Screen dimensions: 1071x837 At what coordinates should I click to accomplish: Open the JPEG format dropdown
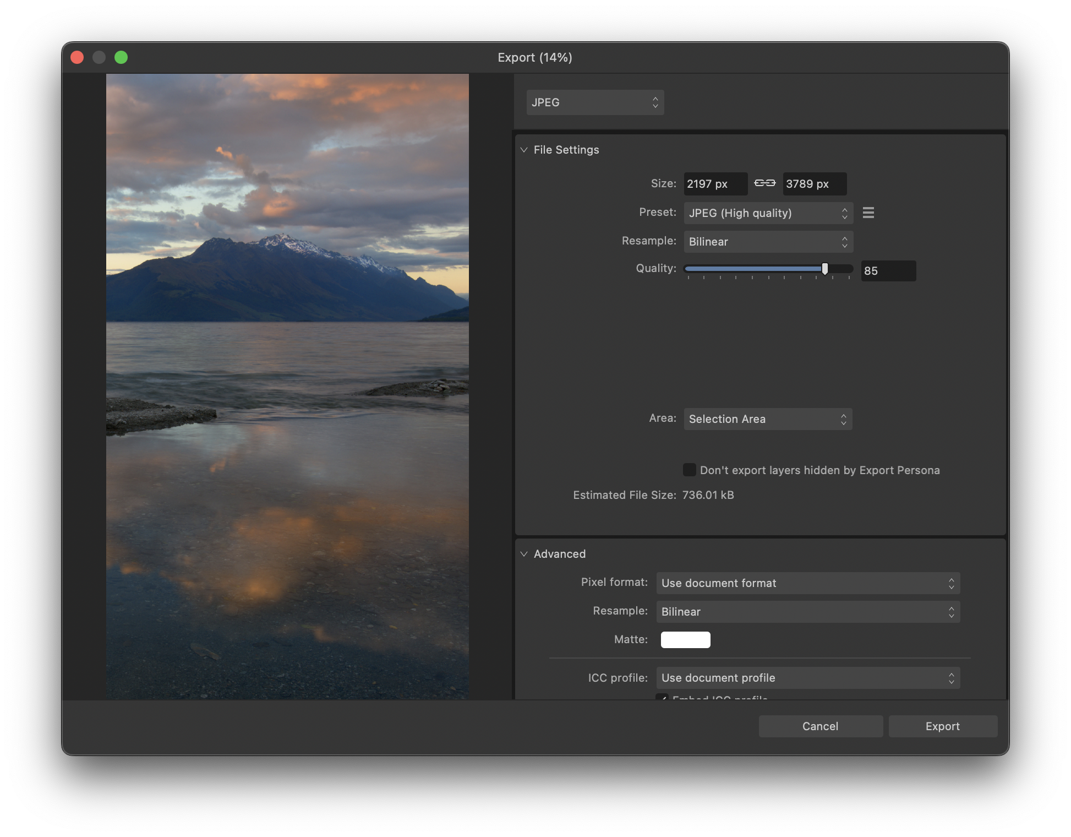click(594, 102)
